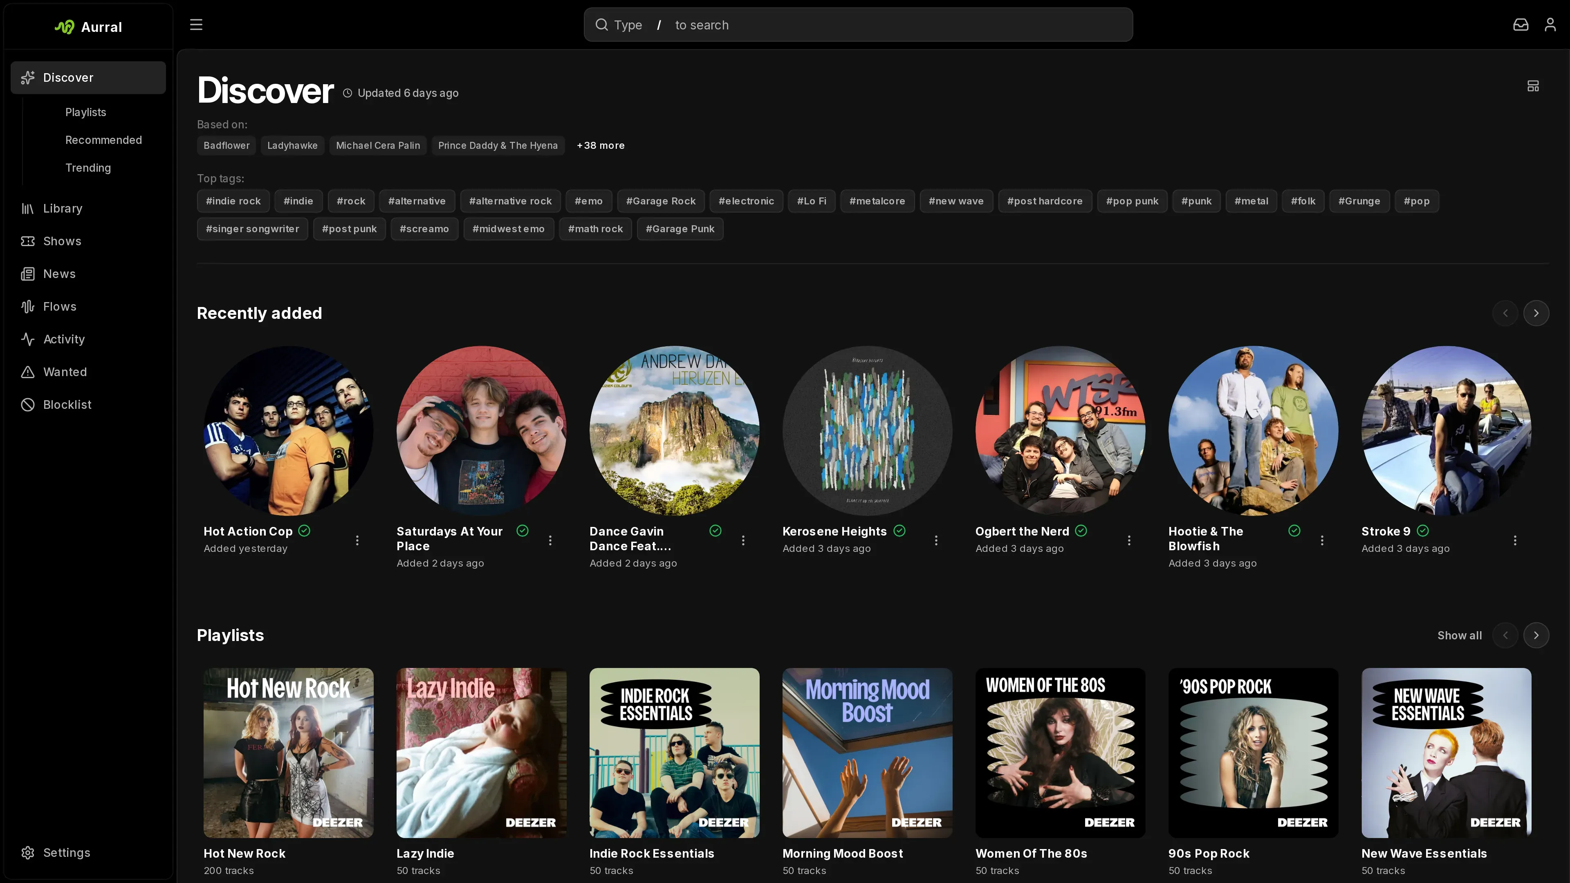Viewport: 1570px width, 883px height.
Task: Open Shows in the sidebar
Action: pos(88,241)
